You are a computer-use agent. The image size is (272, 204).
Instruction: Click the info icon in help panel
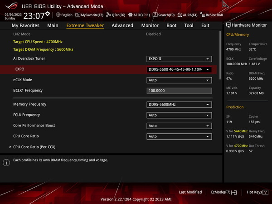tap(6, 163)
